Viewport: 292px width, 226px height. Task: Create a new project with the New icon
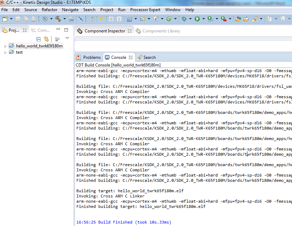tap(5, 19)
